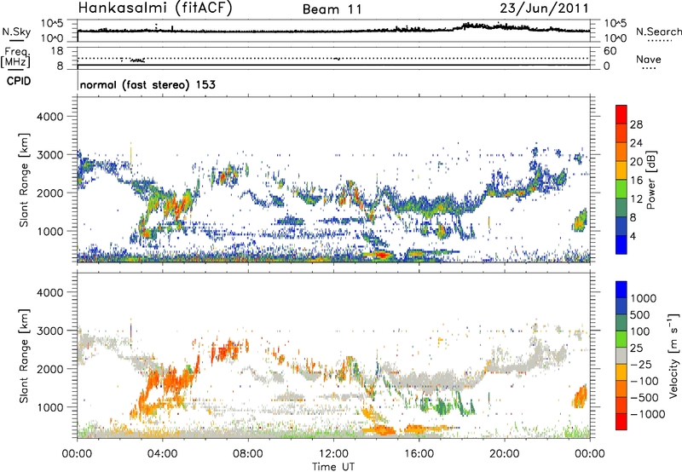Click the 3000 km tick on power panel
Screen dimensions: 682x472
point(49,155)
